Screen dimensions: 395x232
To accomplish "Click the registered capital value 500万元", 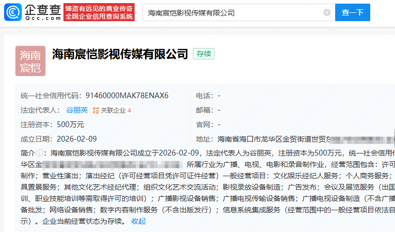I will (70, 125).
